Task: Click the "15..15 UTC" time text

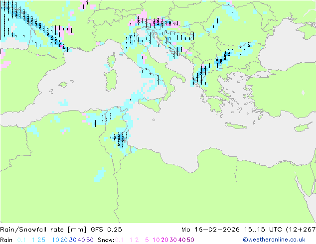Action: click(263, 230)
